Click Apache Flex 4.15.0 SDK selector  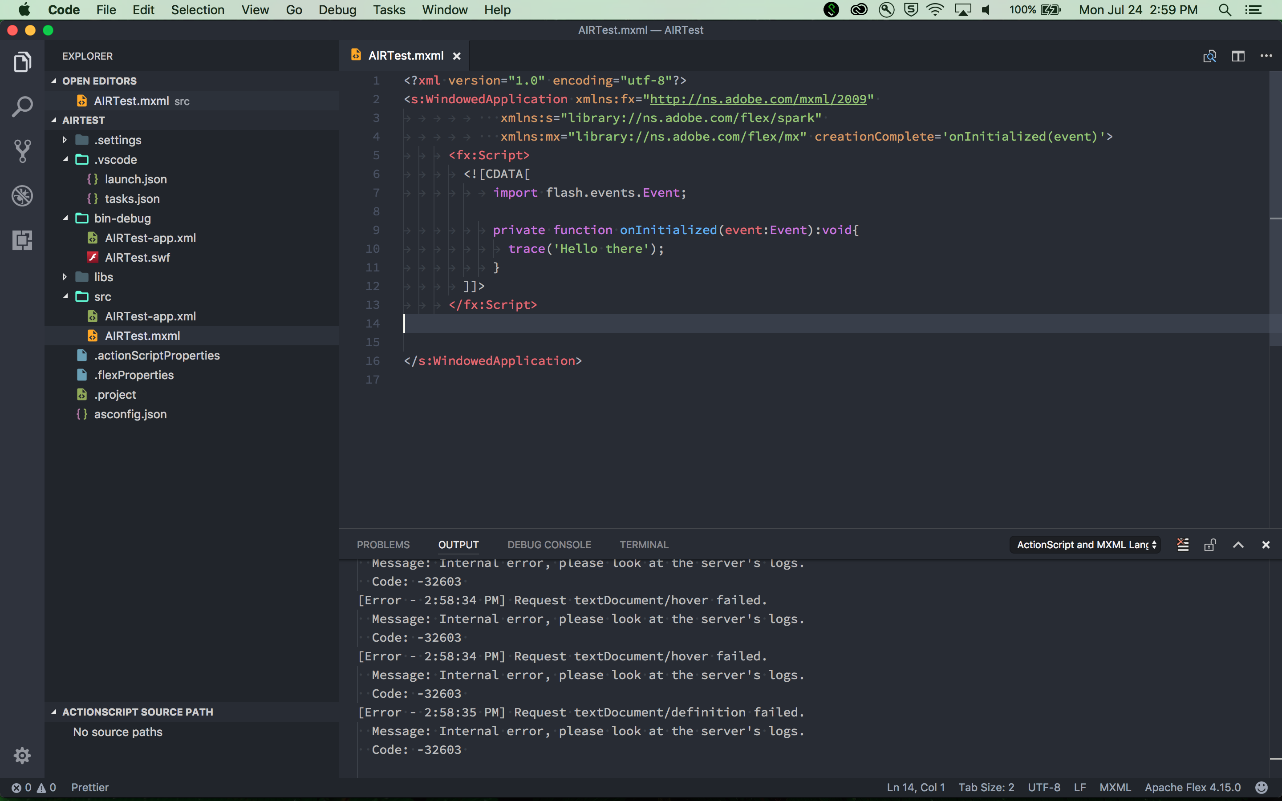(1193, 787)
